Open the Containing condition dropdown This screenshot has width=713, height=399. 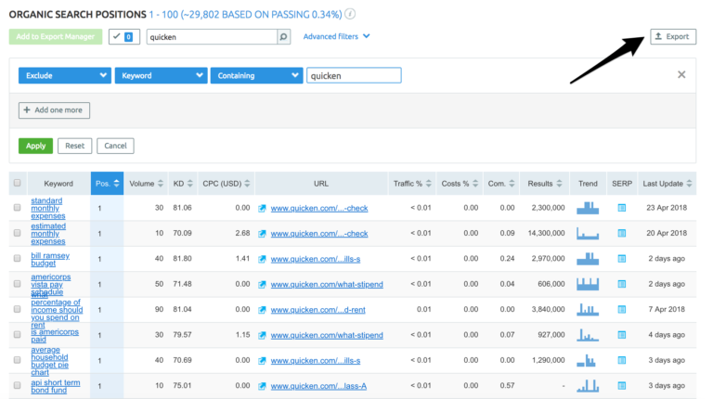point(256,75)
